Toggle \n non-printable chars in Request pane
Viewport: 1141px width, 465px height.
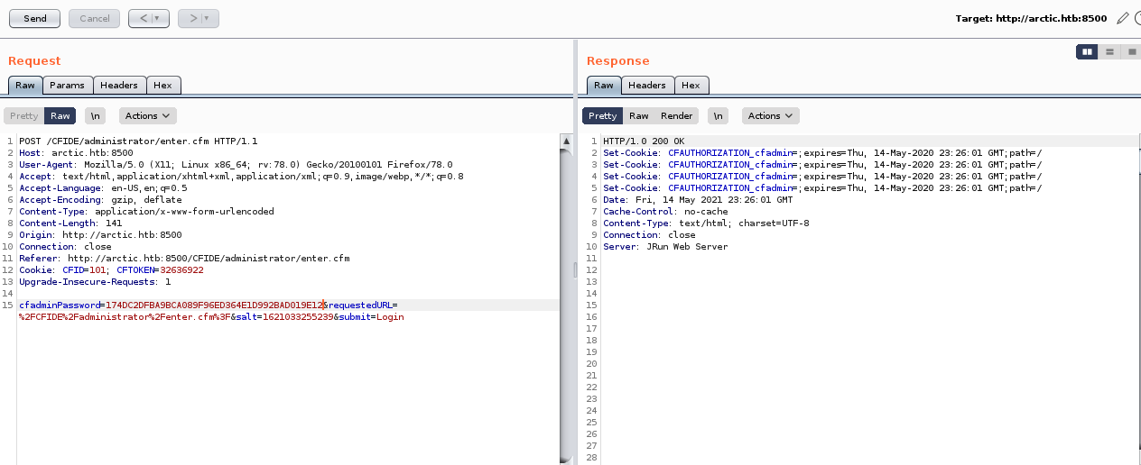(96, 115)
